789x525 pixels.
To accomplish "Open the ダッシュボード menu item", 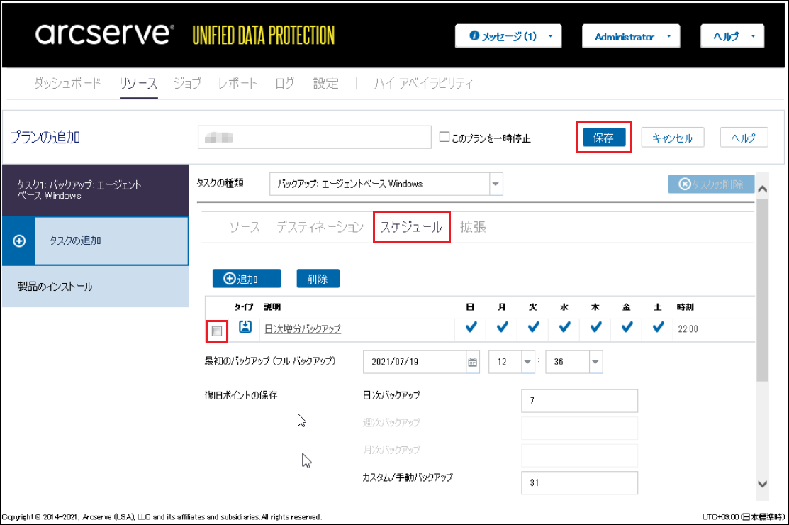I will pos(67,83).
